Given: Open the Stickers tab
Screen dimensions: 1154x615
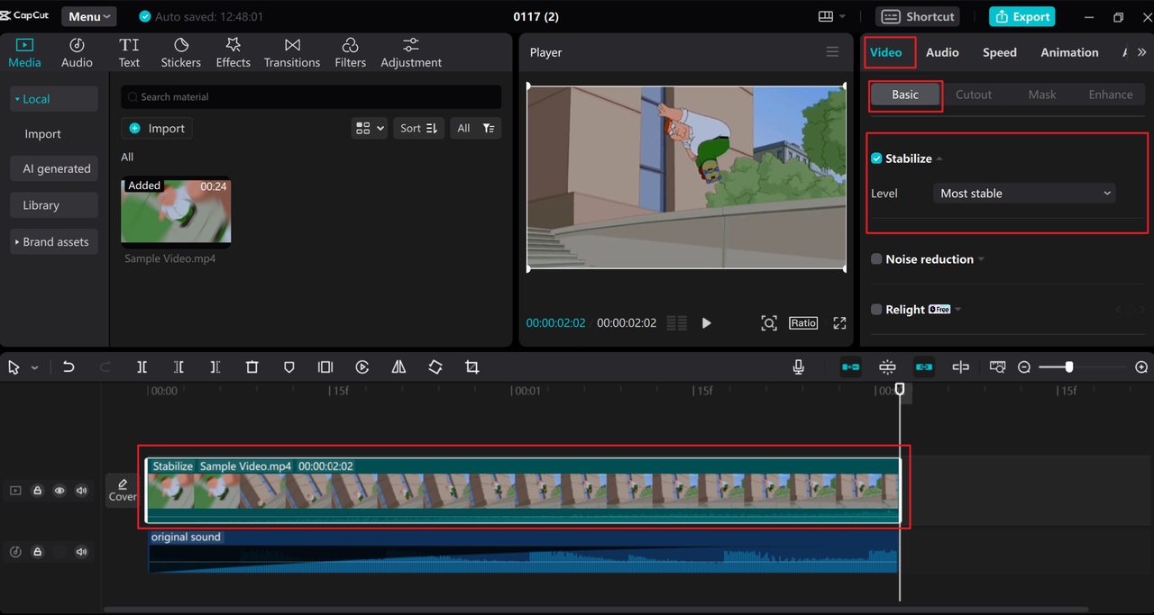Looking at the screenshot, I should coord(181,53).
